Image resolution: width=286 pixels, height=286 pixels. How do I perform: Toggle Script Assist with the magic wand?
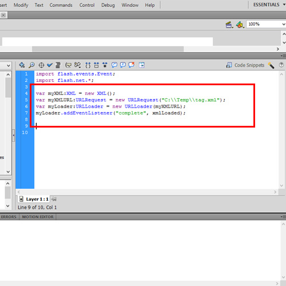pyautogui.click(x=271, y=65)
